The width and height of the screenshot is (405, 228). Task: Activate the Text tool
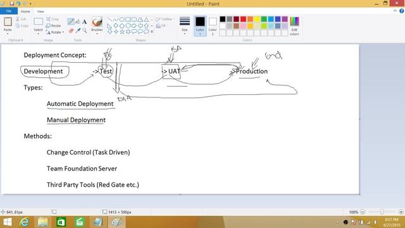pos(84,22)
